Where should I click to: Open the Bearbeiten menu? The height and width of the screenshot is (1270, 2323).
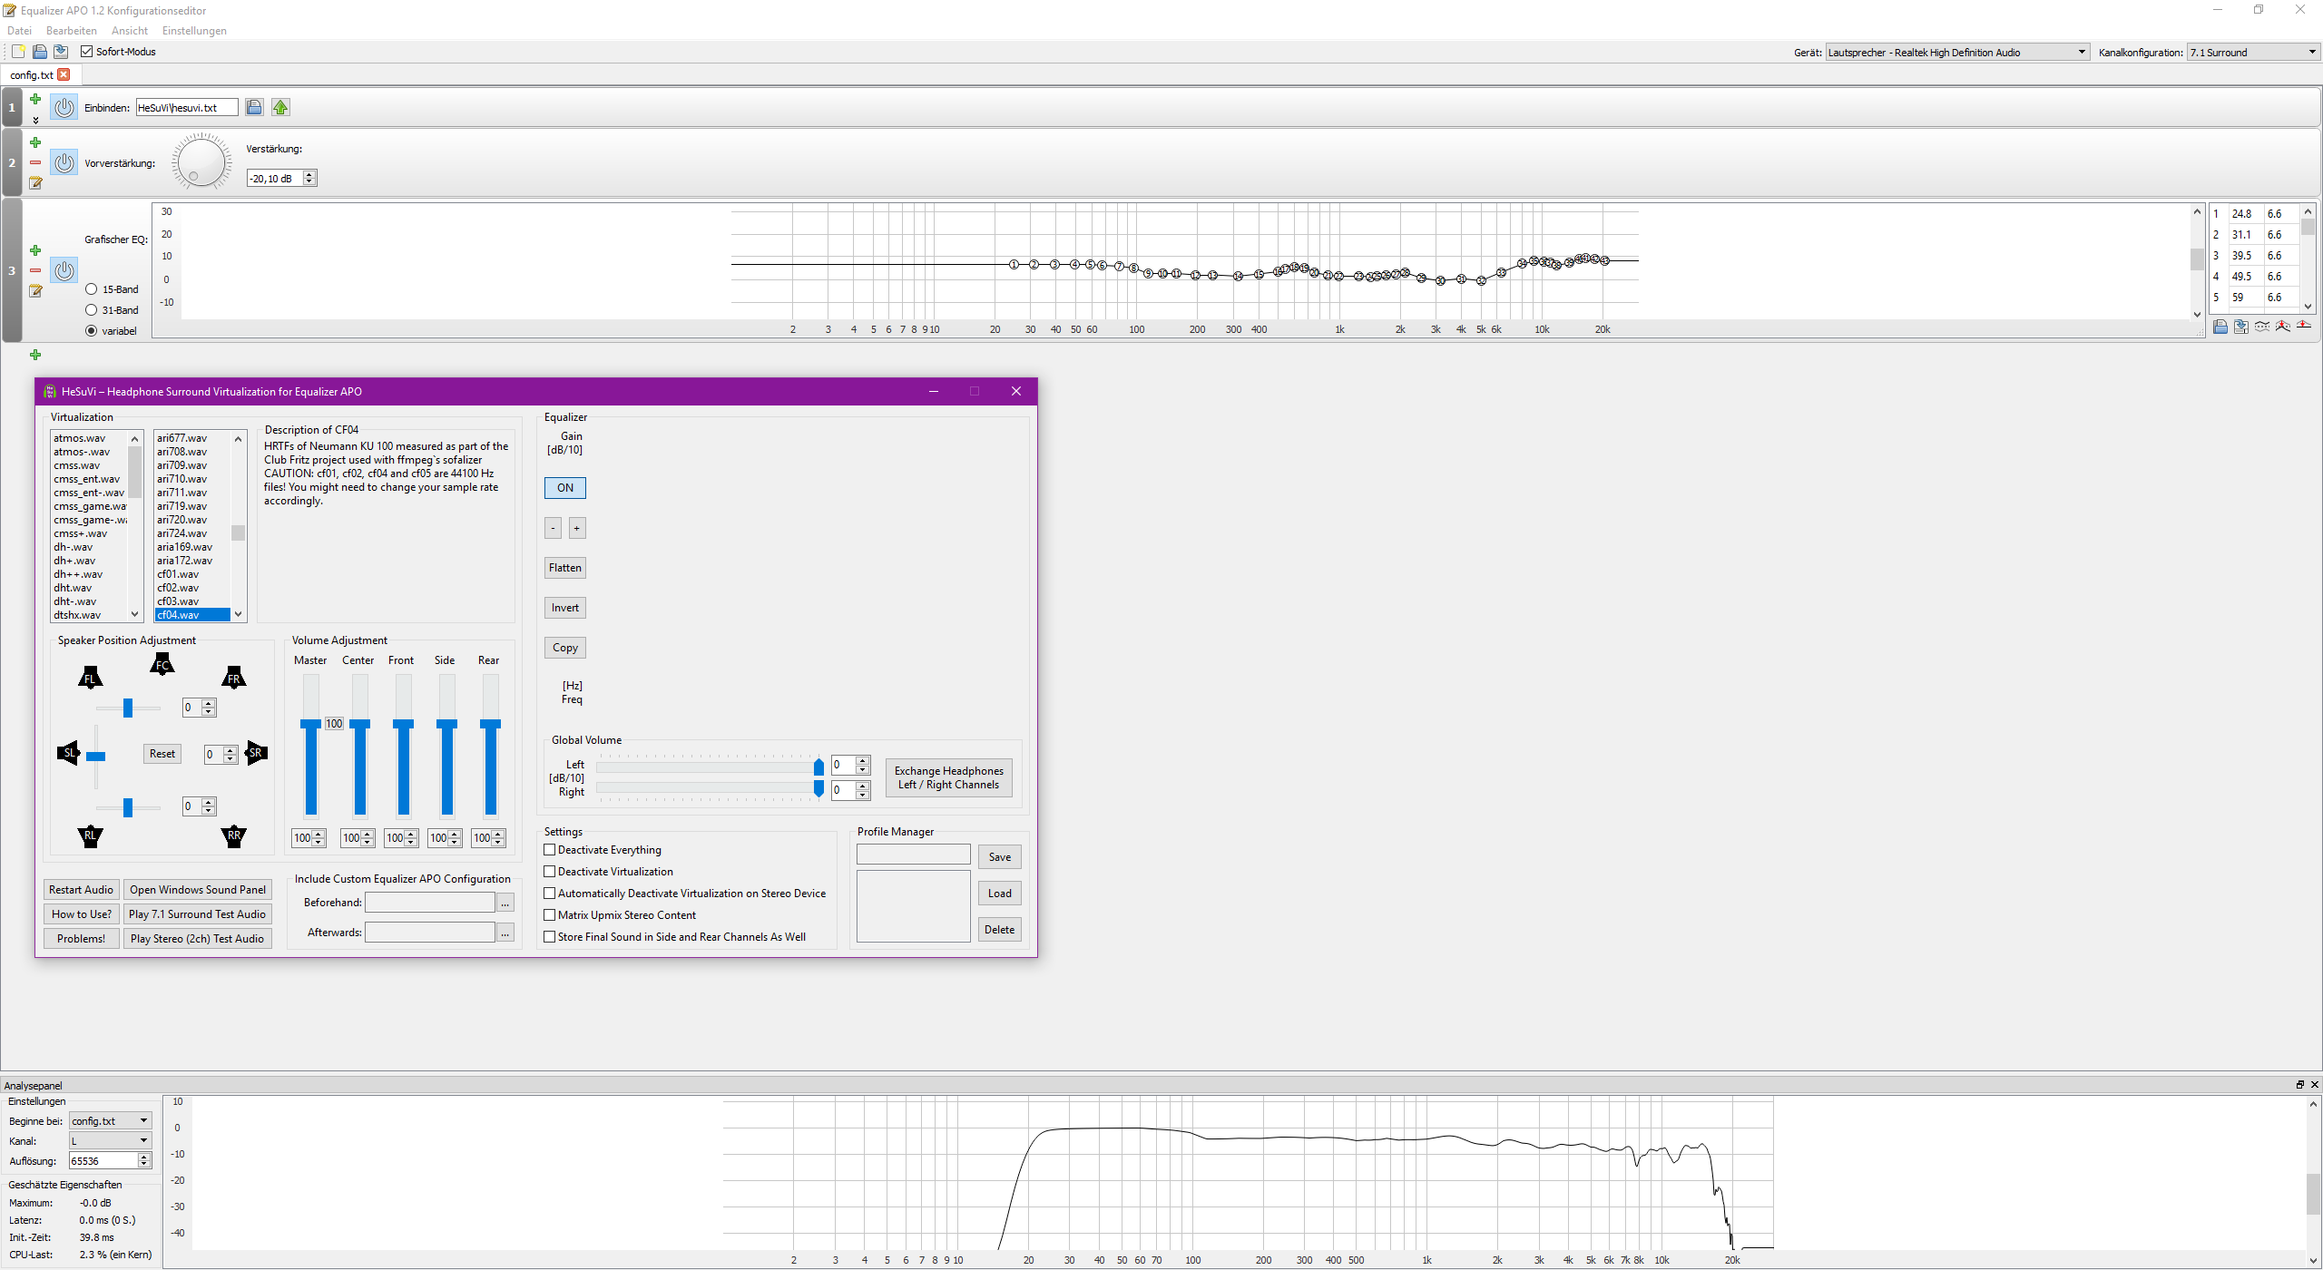click(x=71, y=31)
